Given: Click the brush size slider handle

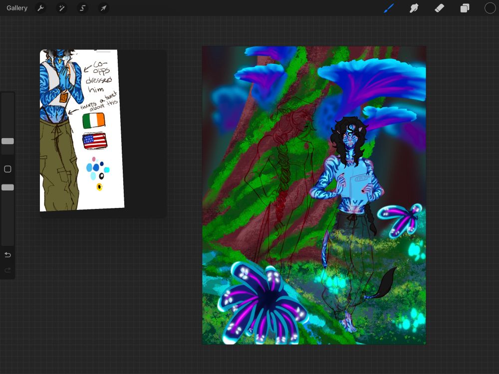Looking at the screenshot, I should coord(7,141).
